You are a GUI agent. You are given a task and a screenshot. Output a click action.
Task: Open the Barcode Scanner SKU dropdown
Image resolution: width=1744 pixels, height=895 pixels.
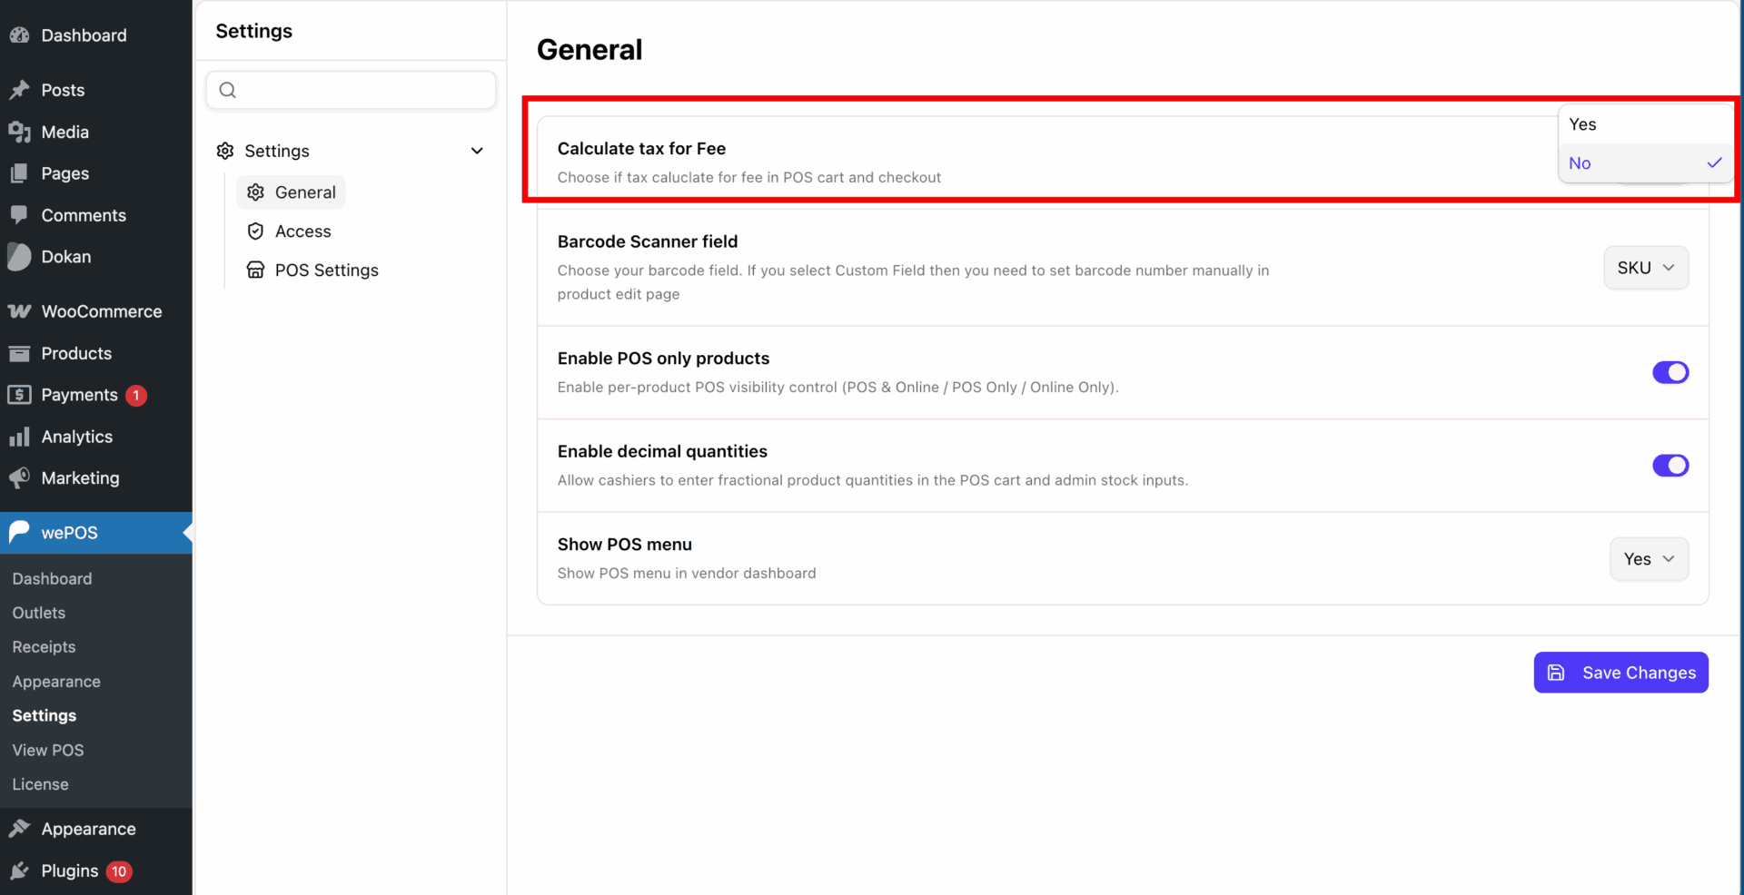1646,268
